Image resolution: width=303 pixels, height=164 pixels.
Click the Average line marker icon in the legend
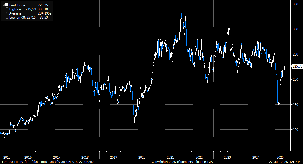pyautogui.click(x=7, y=13)
